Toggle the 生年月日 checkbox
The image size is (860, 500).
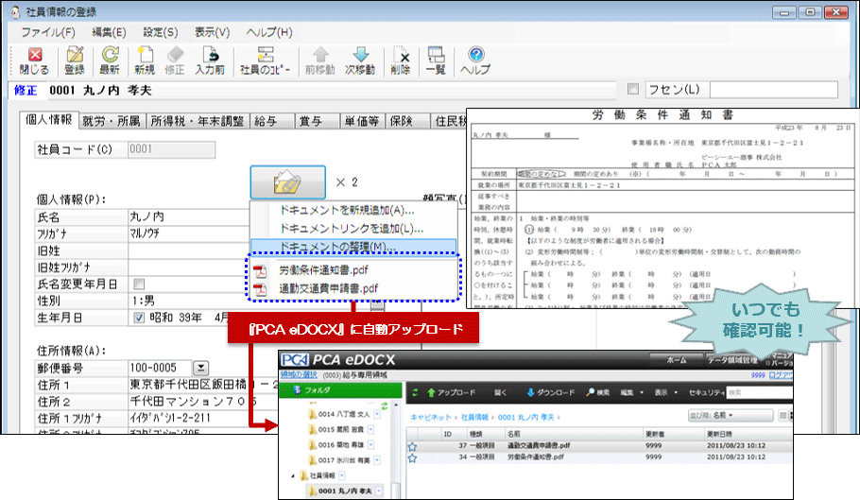(139, 318)
